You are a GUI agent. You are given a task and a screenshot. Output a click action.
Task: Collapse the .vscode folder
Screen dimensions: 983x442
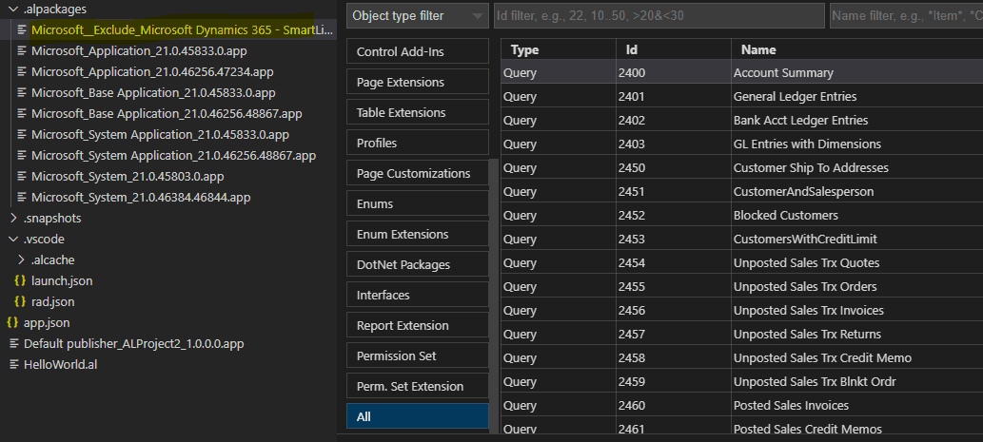tap(14, 240)
